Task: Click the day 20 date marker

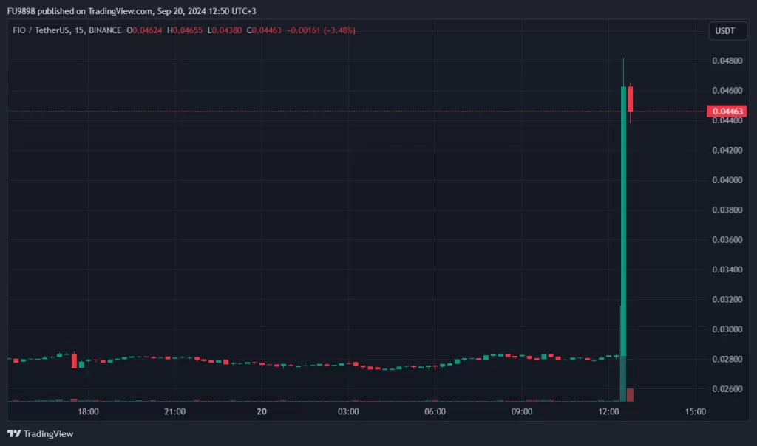Action: tap(262, 411)
